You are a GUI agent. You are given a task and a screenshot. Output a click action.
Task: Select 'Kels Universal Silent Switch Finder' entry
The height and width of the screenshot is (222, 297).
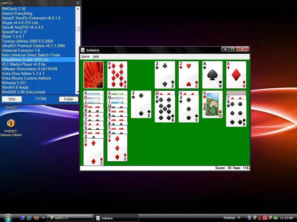point(38,55)
